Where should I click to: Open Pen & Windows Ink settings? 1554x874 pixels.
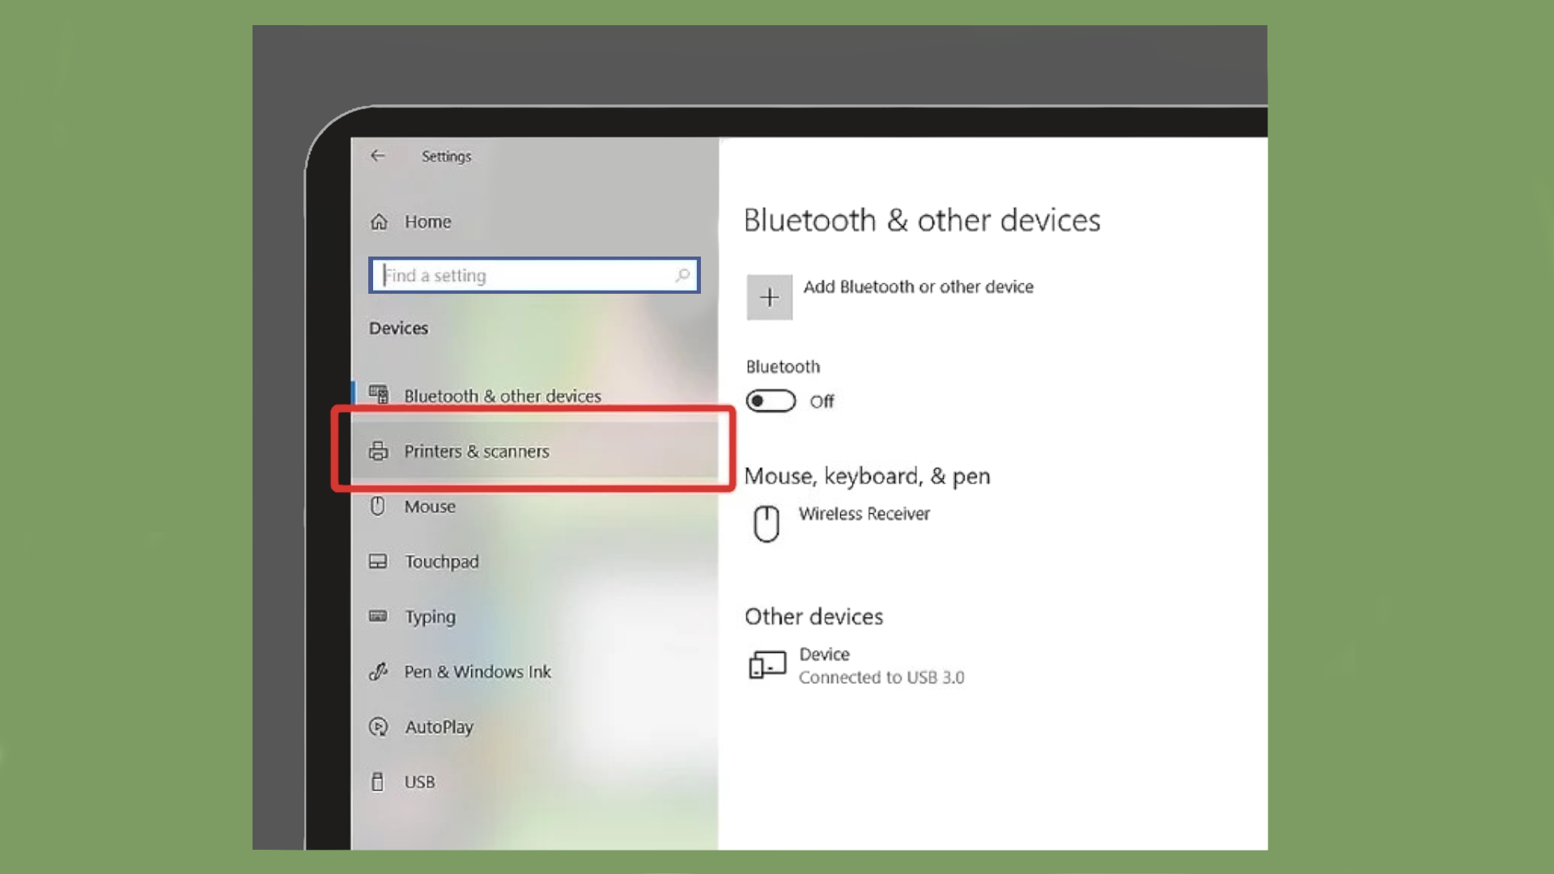(478, 672)
